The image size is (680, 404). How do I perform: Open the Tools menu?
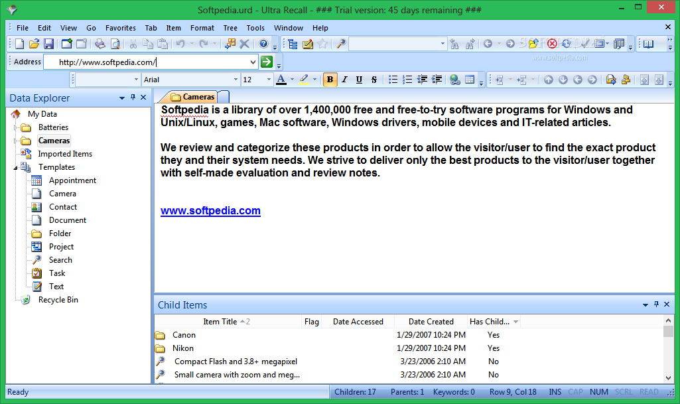255,28
